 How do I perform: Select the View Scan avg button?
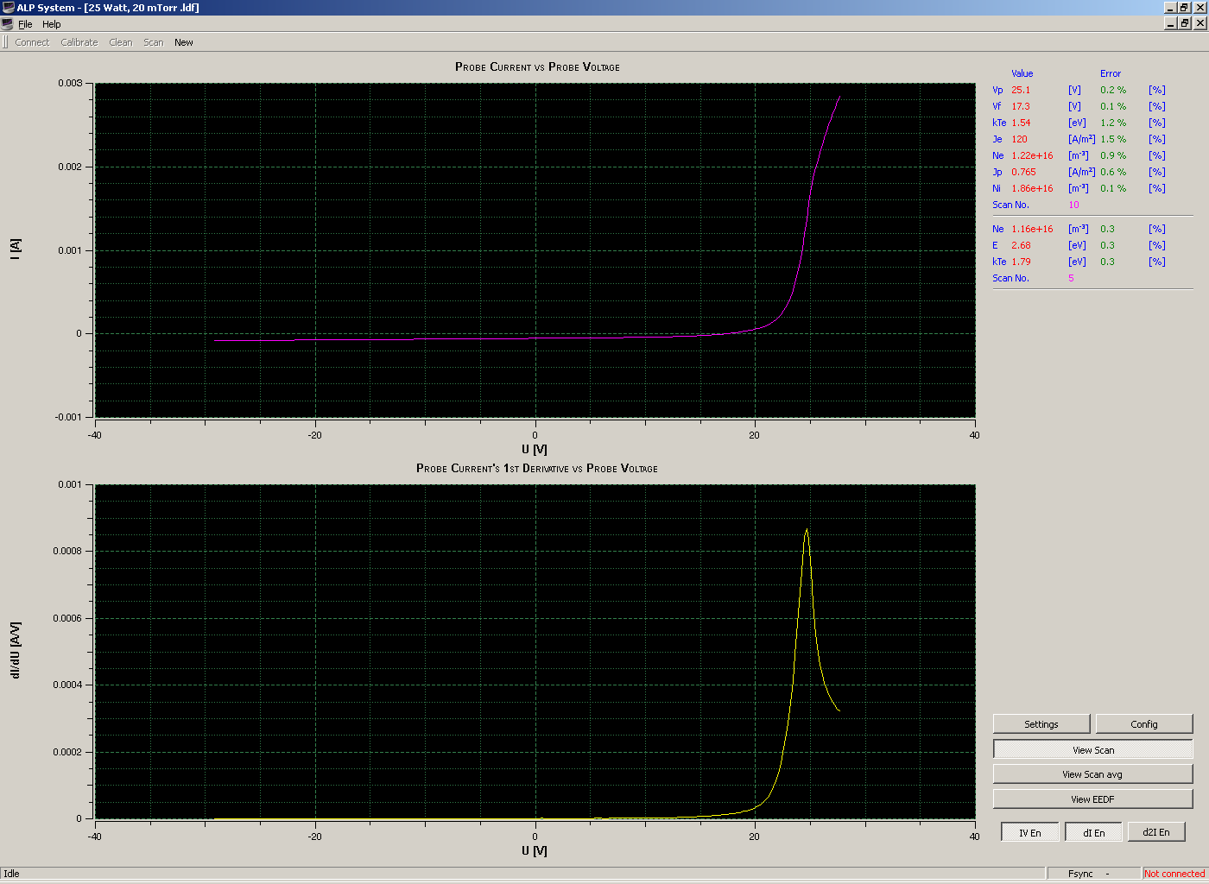1093,774
